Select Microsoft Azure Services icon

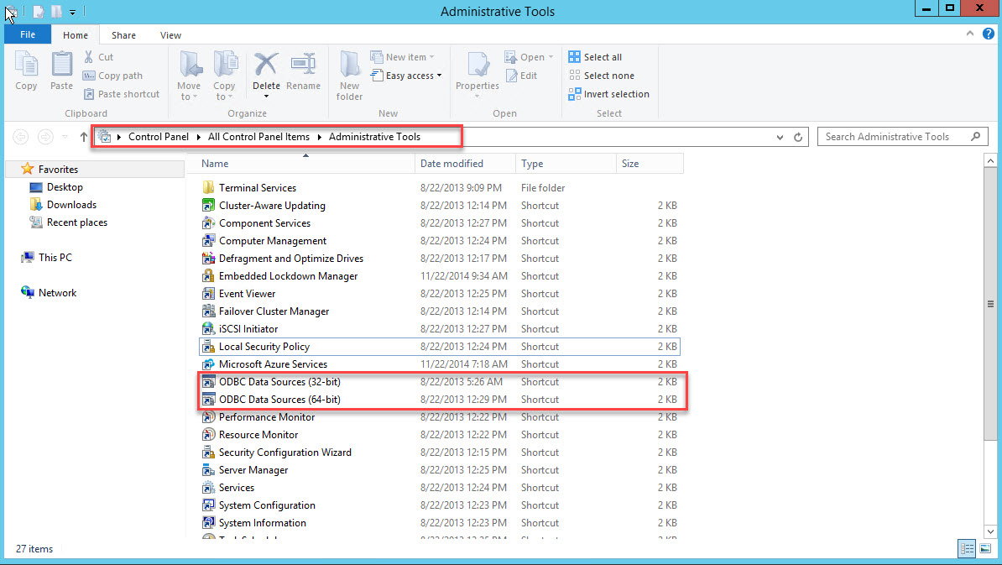(208, 364)
